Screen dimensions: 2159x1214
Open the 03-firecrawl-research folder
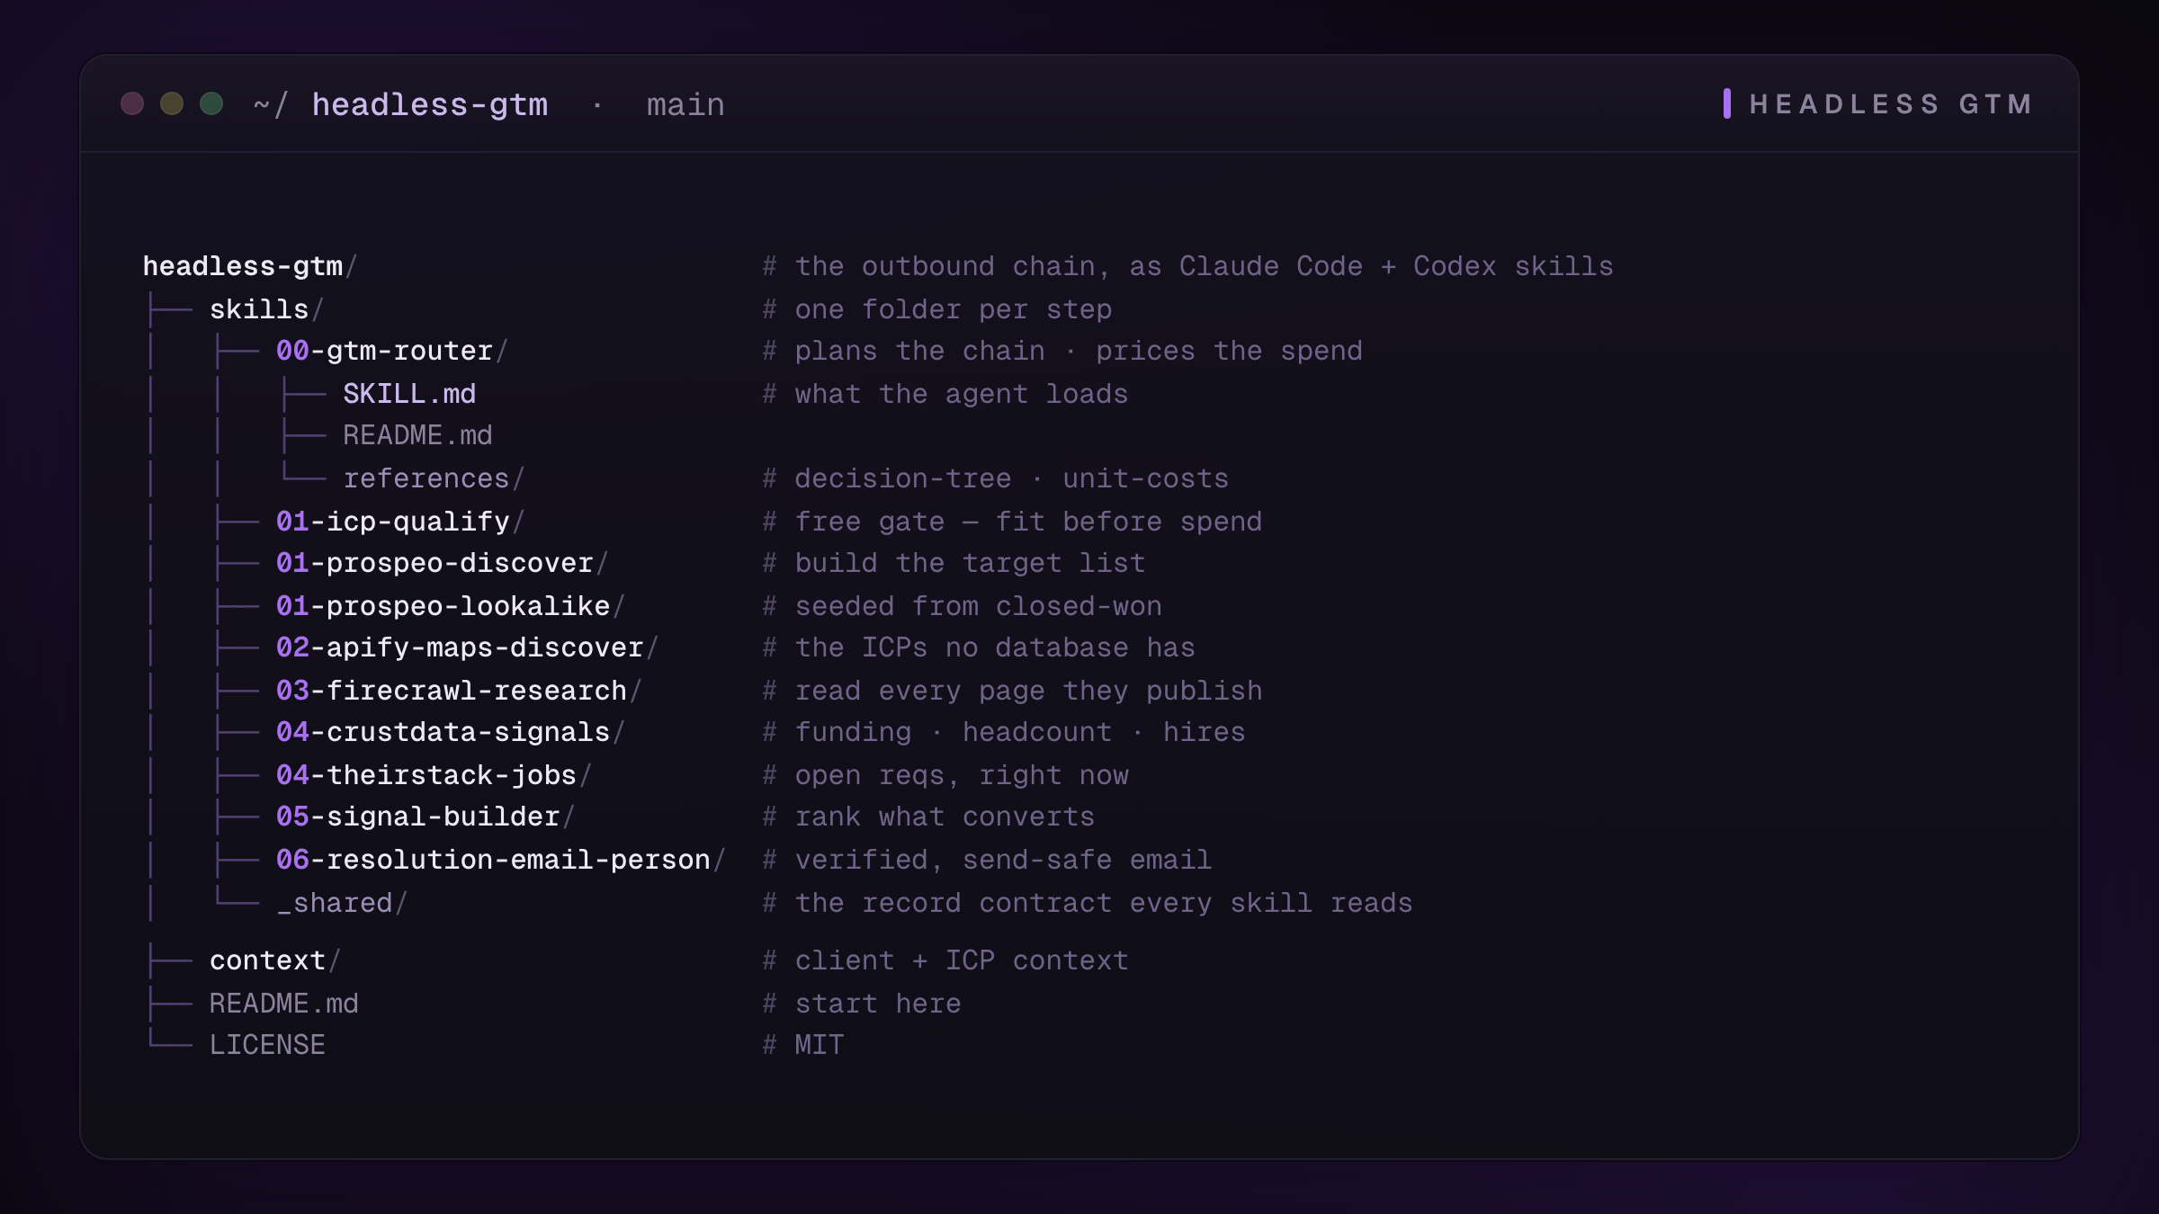(x=459, y=692)
